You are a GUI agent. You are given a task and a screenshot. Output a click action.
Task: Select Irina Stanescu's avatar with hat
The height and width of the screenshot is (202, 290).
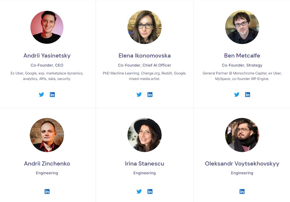144,135
